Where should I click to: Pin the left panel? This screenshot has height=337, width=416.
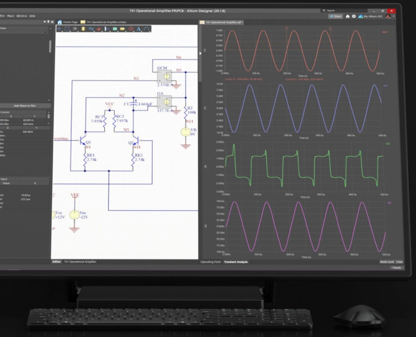pyautogui.click(x=48, y=22)
